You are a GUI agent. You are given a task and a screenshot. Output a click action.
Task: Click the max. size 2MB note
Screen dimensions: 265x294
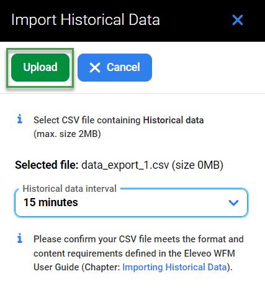(67, 134)
